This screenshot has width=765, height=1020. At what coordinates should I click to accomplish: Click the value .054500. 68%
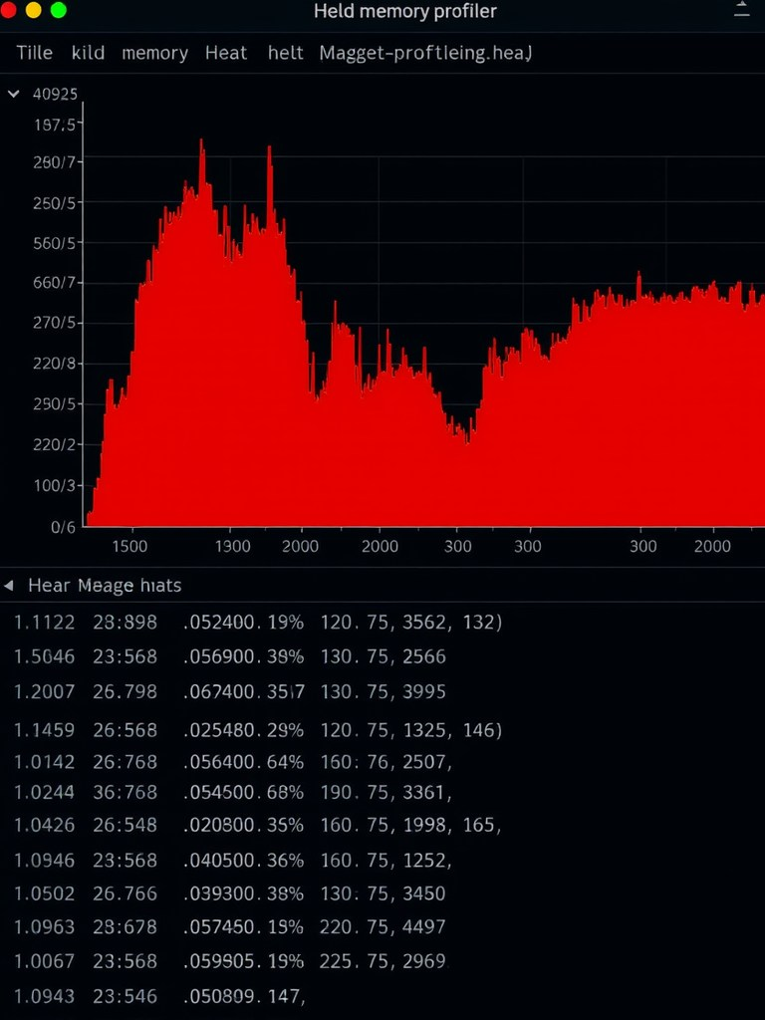click(243, 792)
